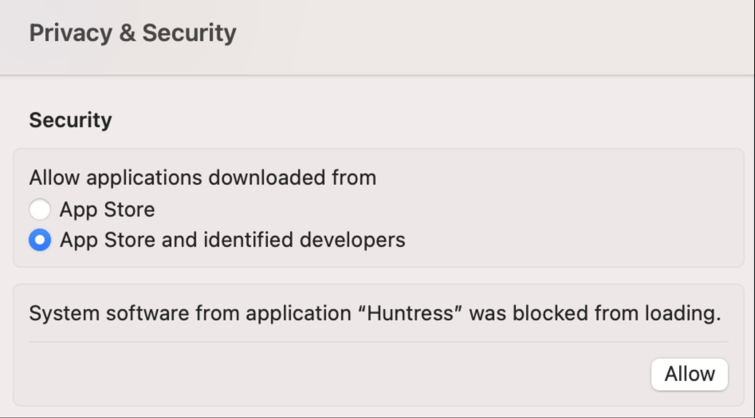Click the Security section heading

coord(70,120)
